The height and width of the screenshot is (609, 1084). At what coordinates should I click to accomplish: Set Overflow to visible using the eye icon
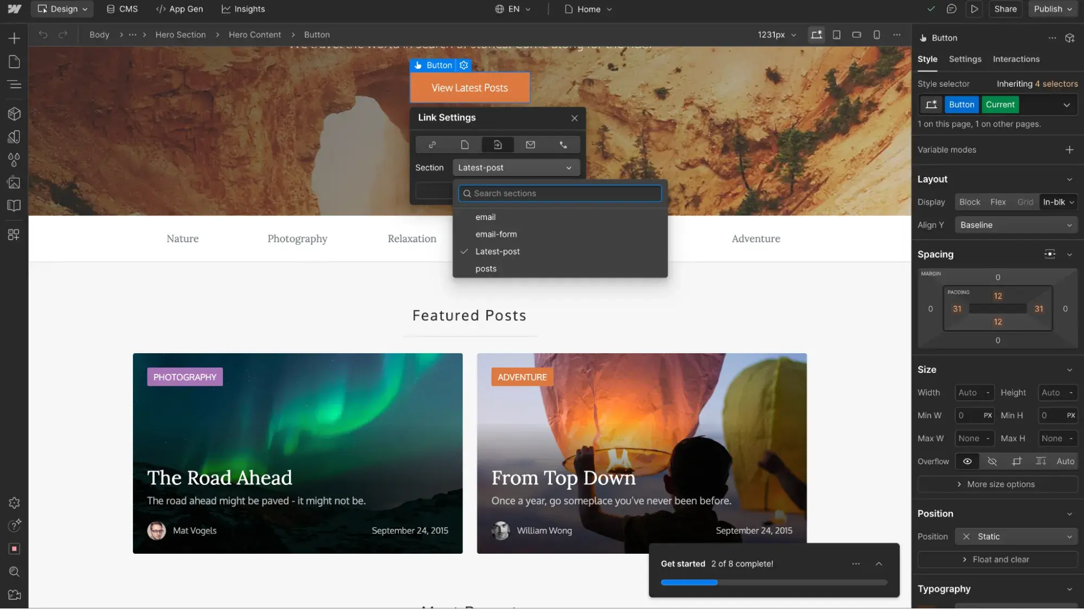click(x=968, y=461)
